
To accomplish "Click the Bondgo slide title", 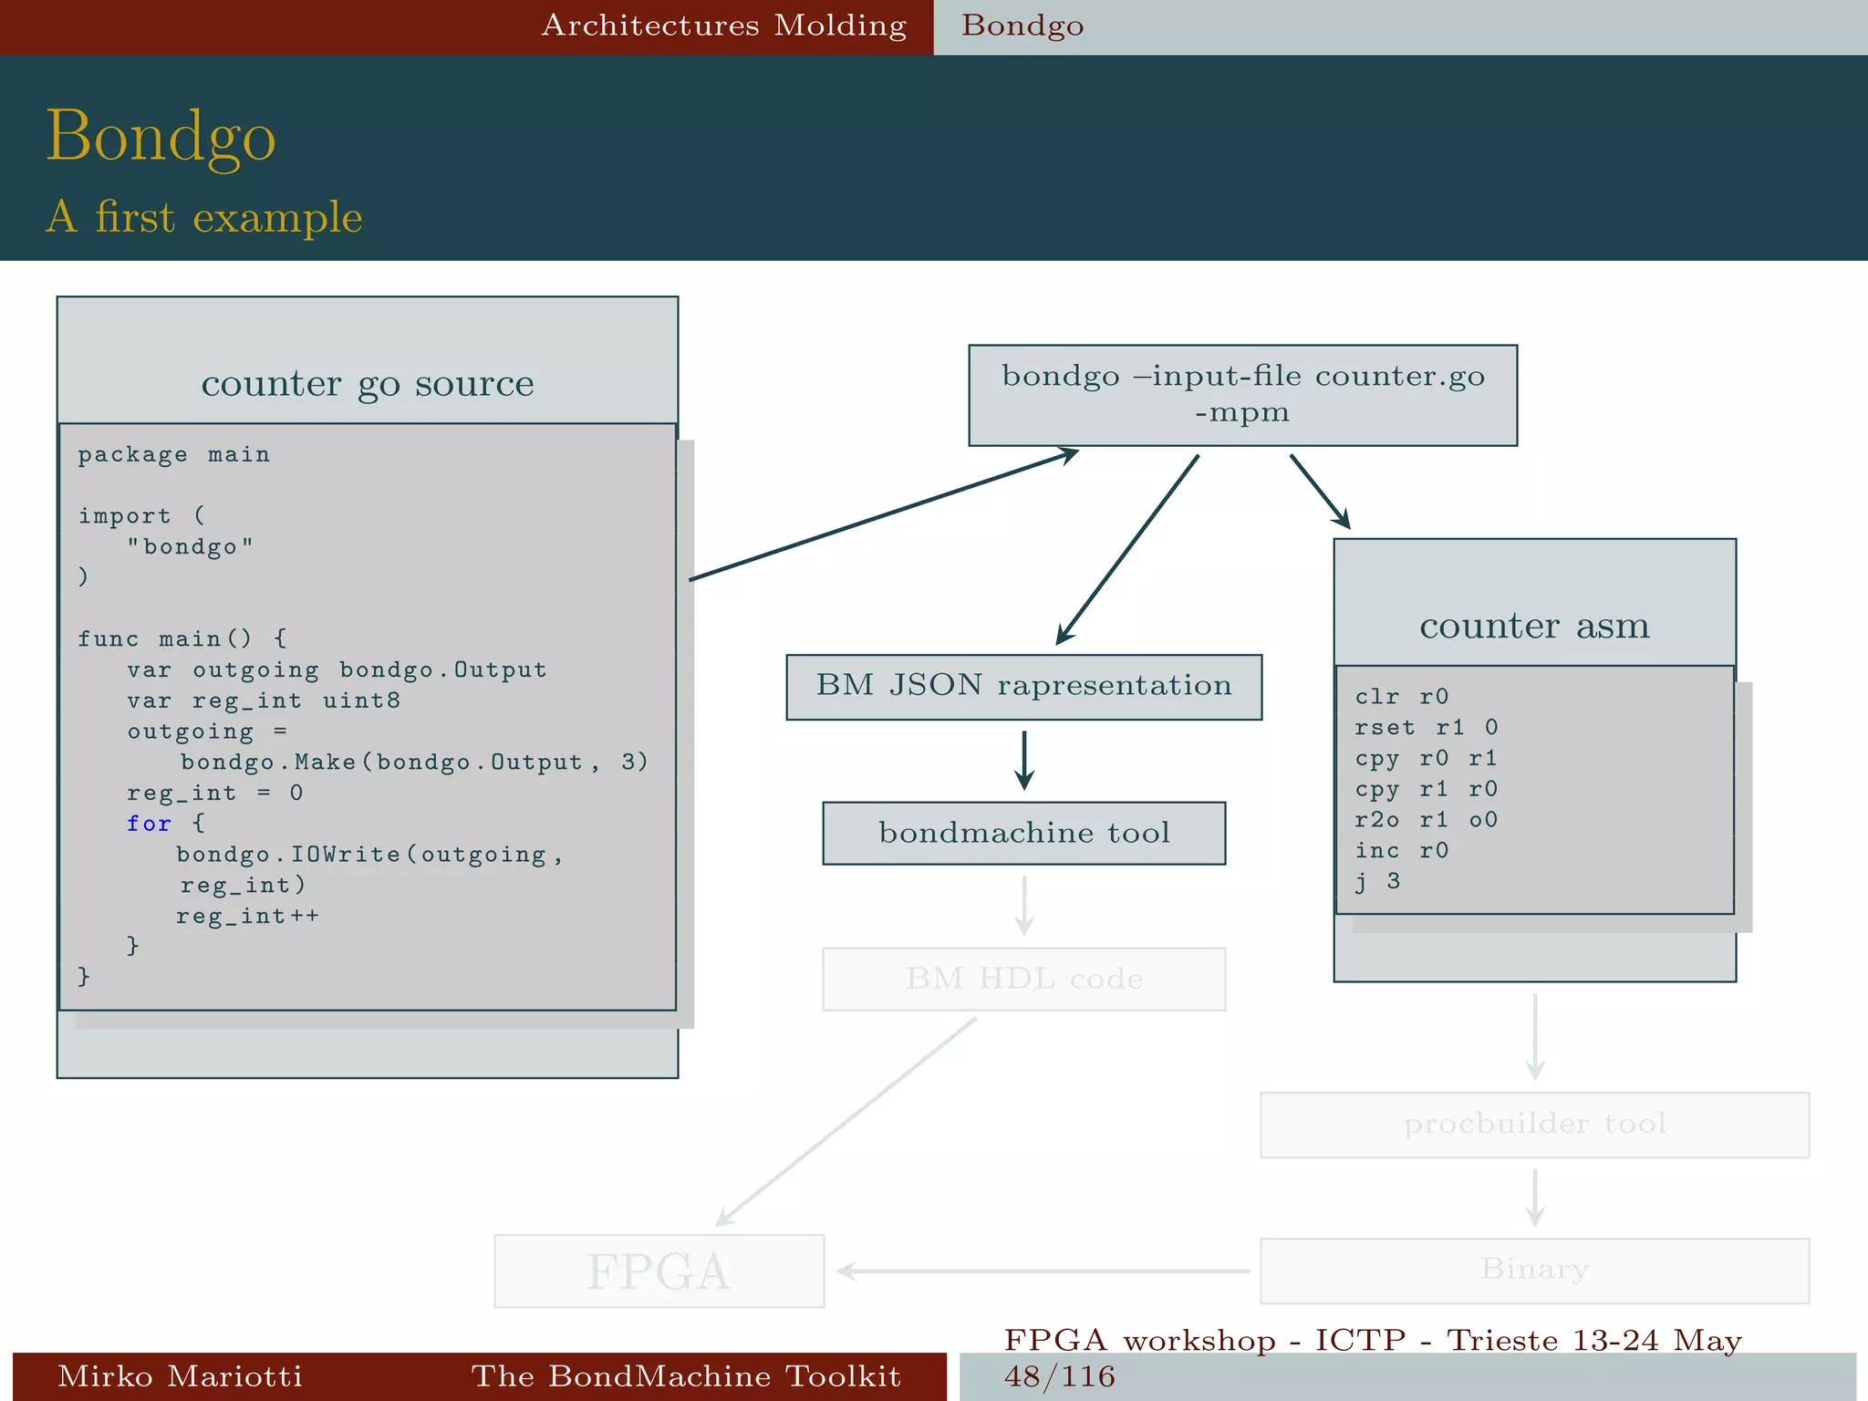I will 161,137.
